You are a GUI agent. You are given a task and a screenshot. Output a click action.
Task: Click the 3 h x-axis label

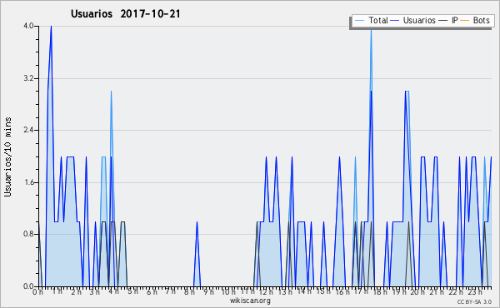click(95, 292)
